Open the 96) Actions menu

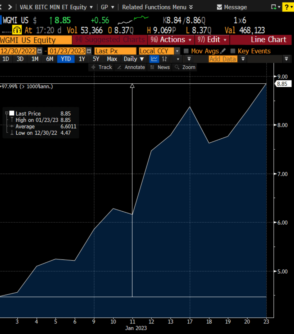pos(171,40)
